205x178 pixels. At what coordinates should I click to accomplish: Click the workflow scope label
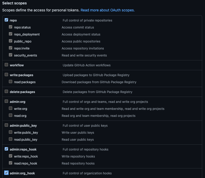[x=17, y=65]
